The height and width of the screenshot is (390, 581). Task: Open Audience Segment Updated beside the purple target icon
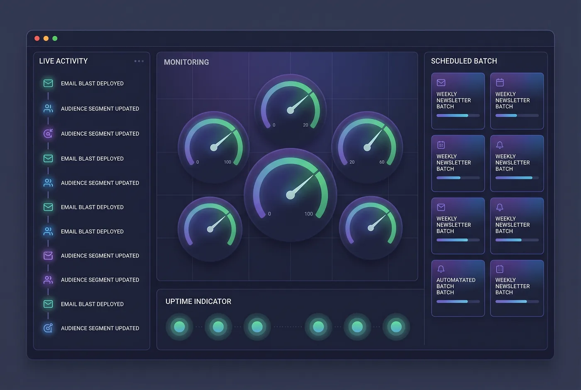click(x=100, y=134)
